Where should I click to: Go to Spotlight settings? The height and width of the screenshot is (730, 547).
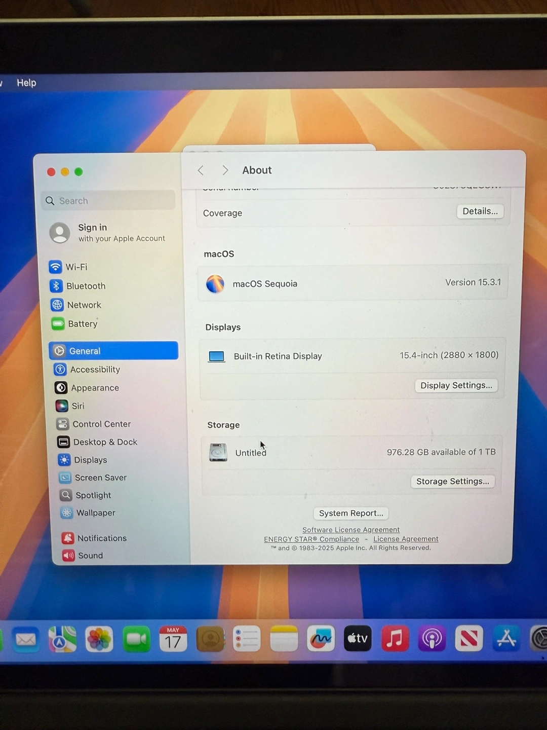[x=86, y=495]
